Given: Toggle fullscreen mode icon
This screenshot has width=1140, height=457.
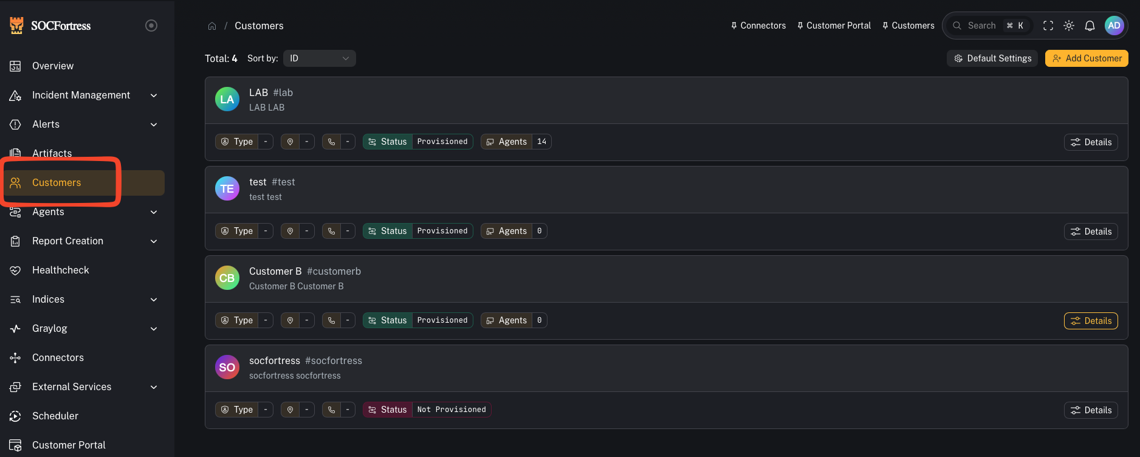Looking at the screenshot, I should coord(1048,26).
